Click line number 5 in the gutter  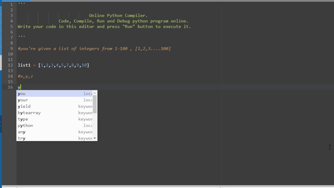(x=11, y=26)
